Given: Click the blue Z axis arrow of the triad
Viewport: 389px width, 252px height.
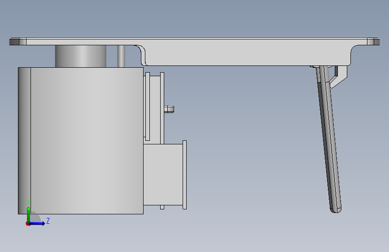Looking at the screenshot, I should pyautogui.click(x=37, y=223).
